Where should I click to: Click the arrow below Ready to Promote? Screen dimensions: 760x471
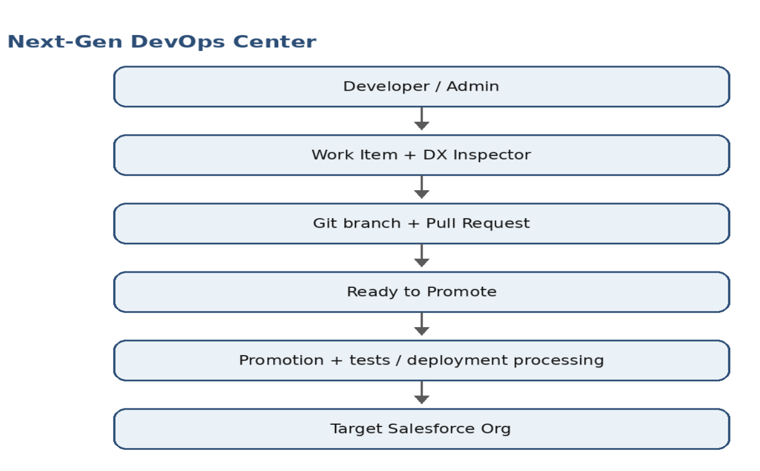(x=422, y=324)
